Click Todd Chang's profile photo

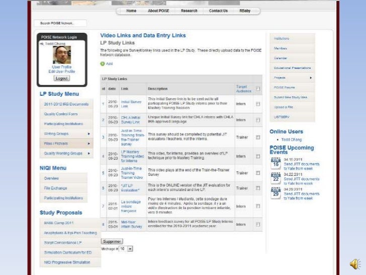pyautogui.click(x=62, y=55)
